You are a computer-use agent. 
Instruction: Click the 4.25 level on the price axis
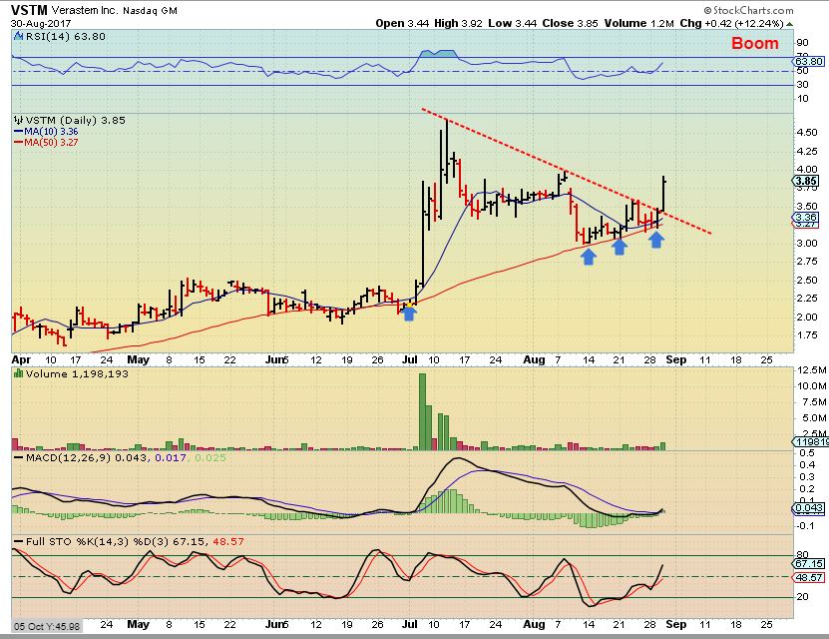pos(807,152)
